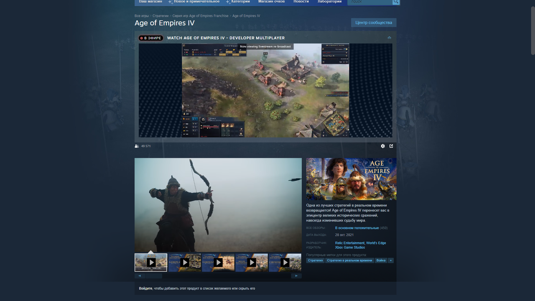Click the 49 571 viewers count

(x=146, y=146)
